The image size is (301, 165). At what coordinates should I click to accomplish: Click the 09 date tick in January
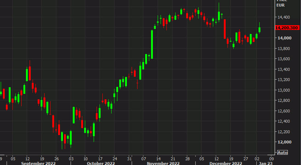271,159
